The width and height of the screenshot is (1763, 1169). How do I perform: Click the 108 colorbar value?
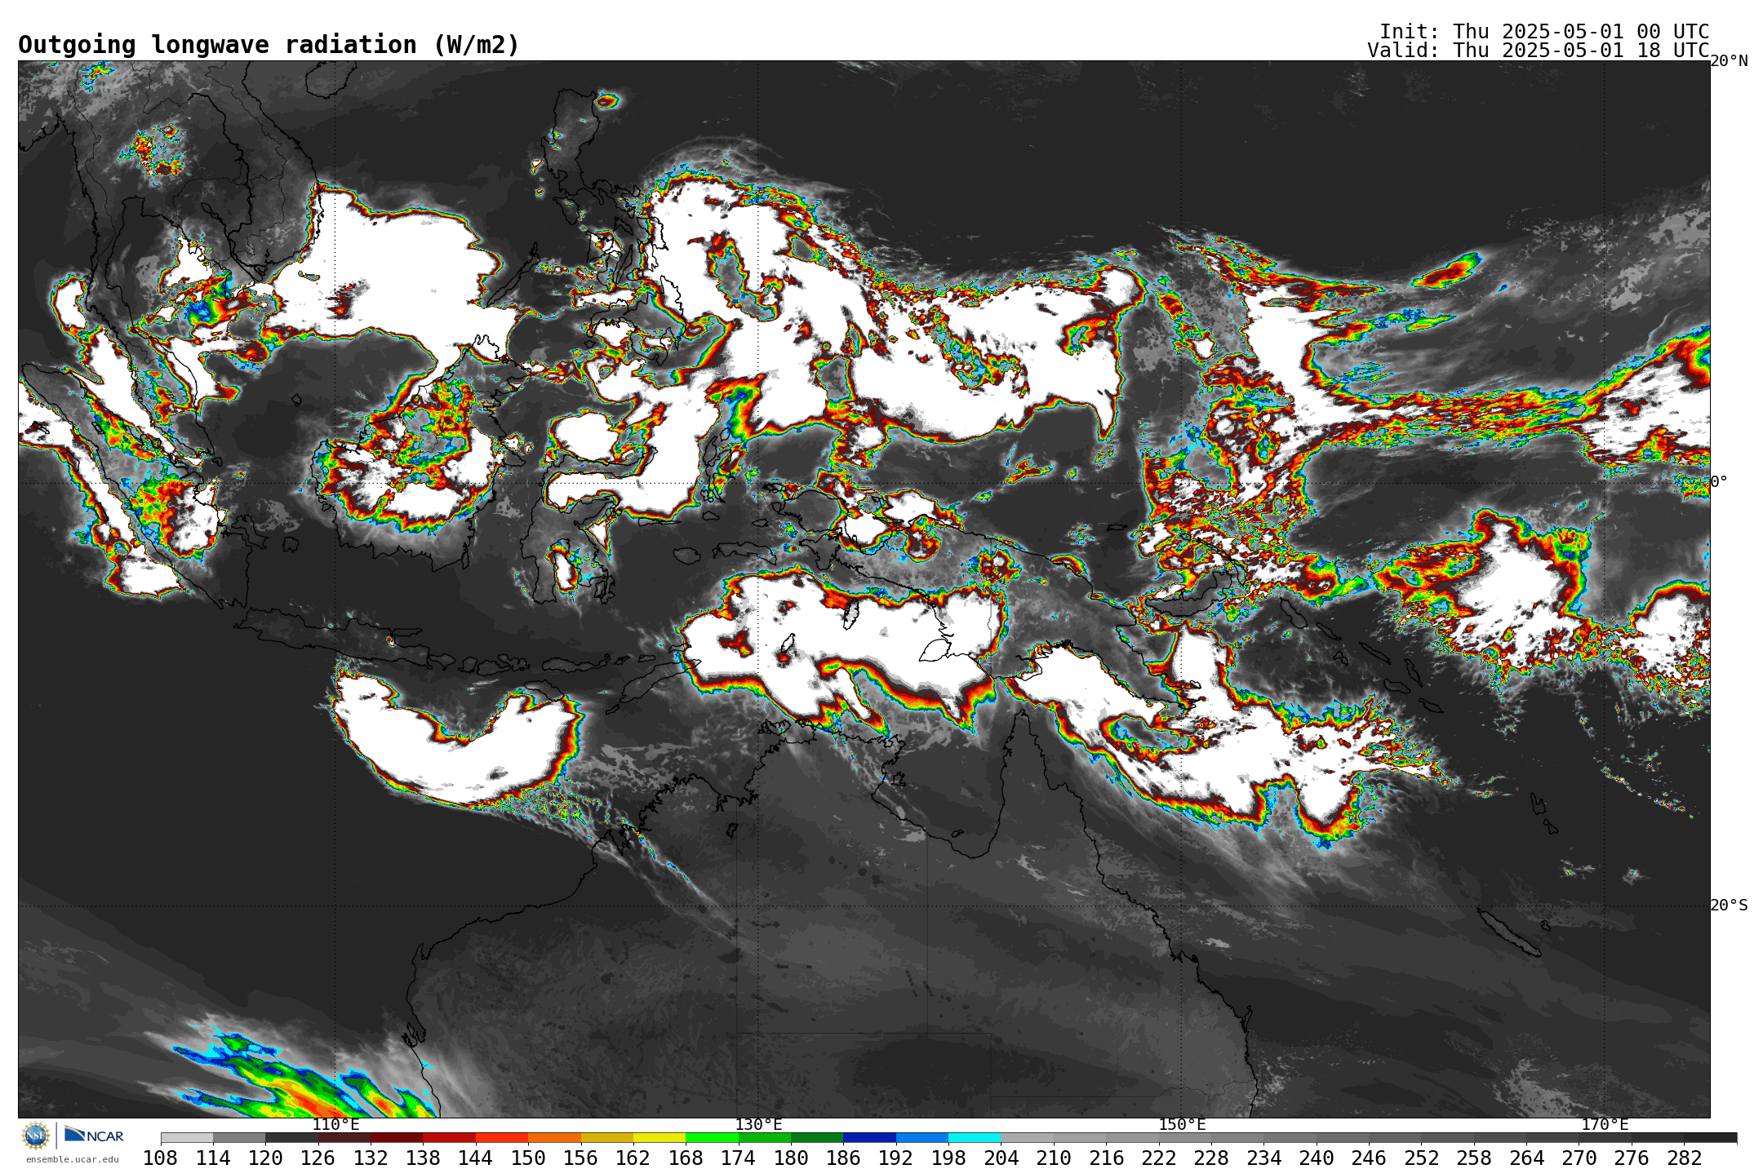pos(161,1158)
